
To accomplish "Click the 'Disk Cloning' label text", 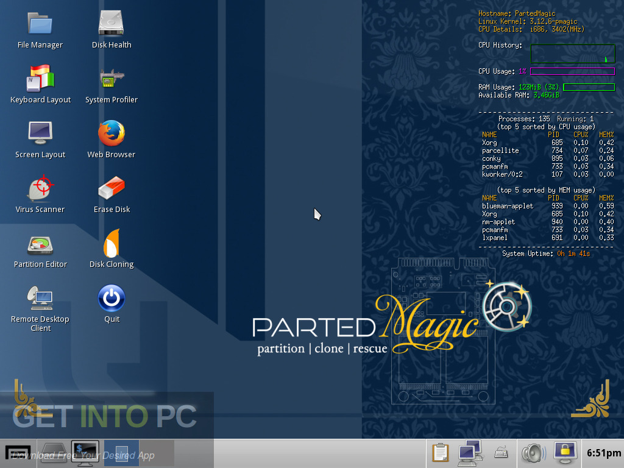I will [112, 264].
